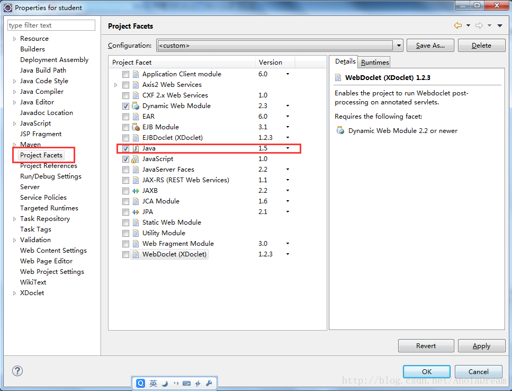The height and width of the screenshot is (391, 512).
Task: Click the CXF 2.x Web Services document icon
Action: [136, 95]
